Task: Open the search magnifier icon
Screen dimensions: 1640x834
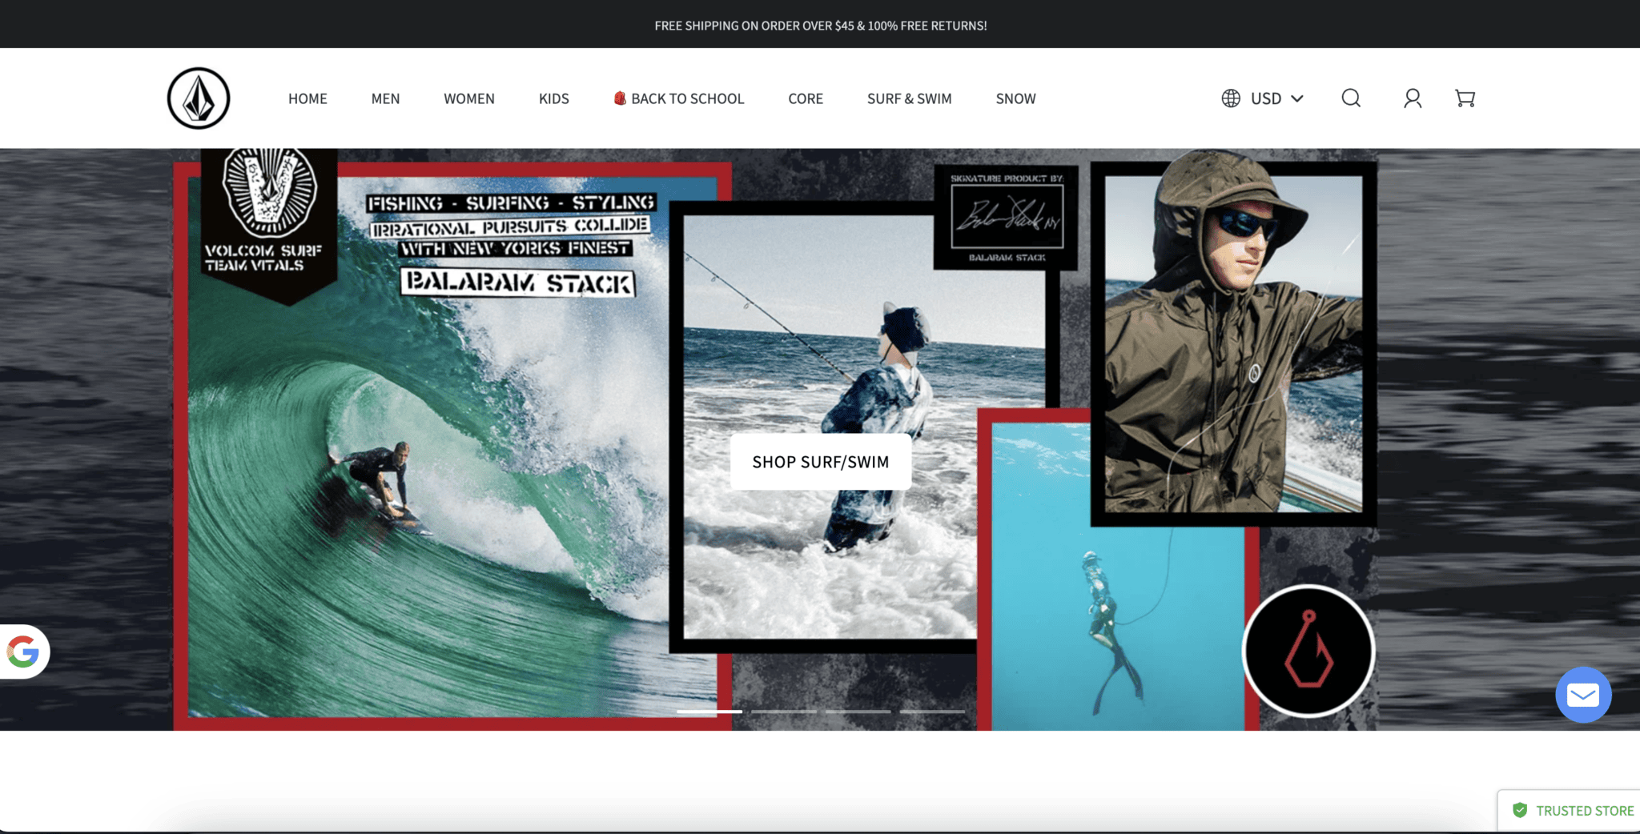Action: pyautogui.click(x=1351, y=98)
